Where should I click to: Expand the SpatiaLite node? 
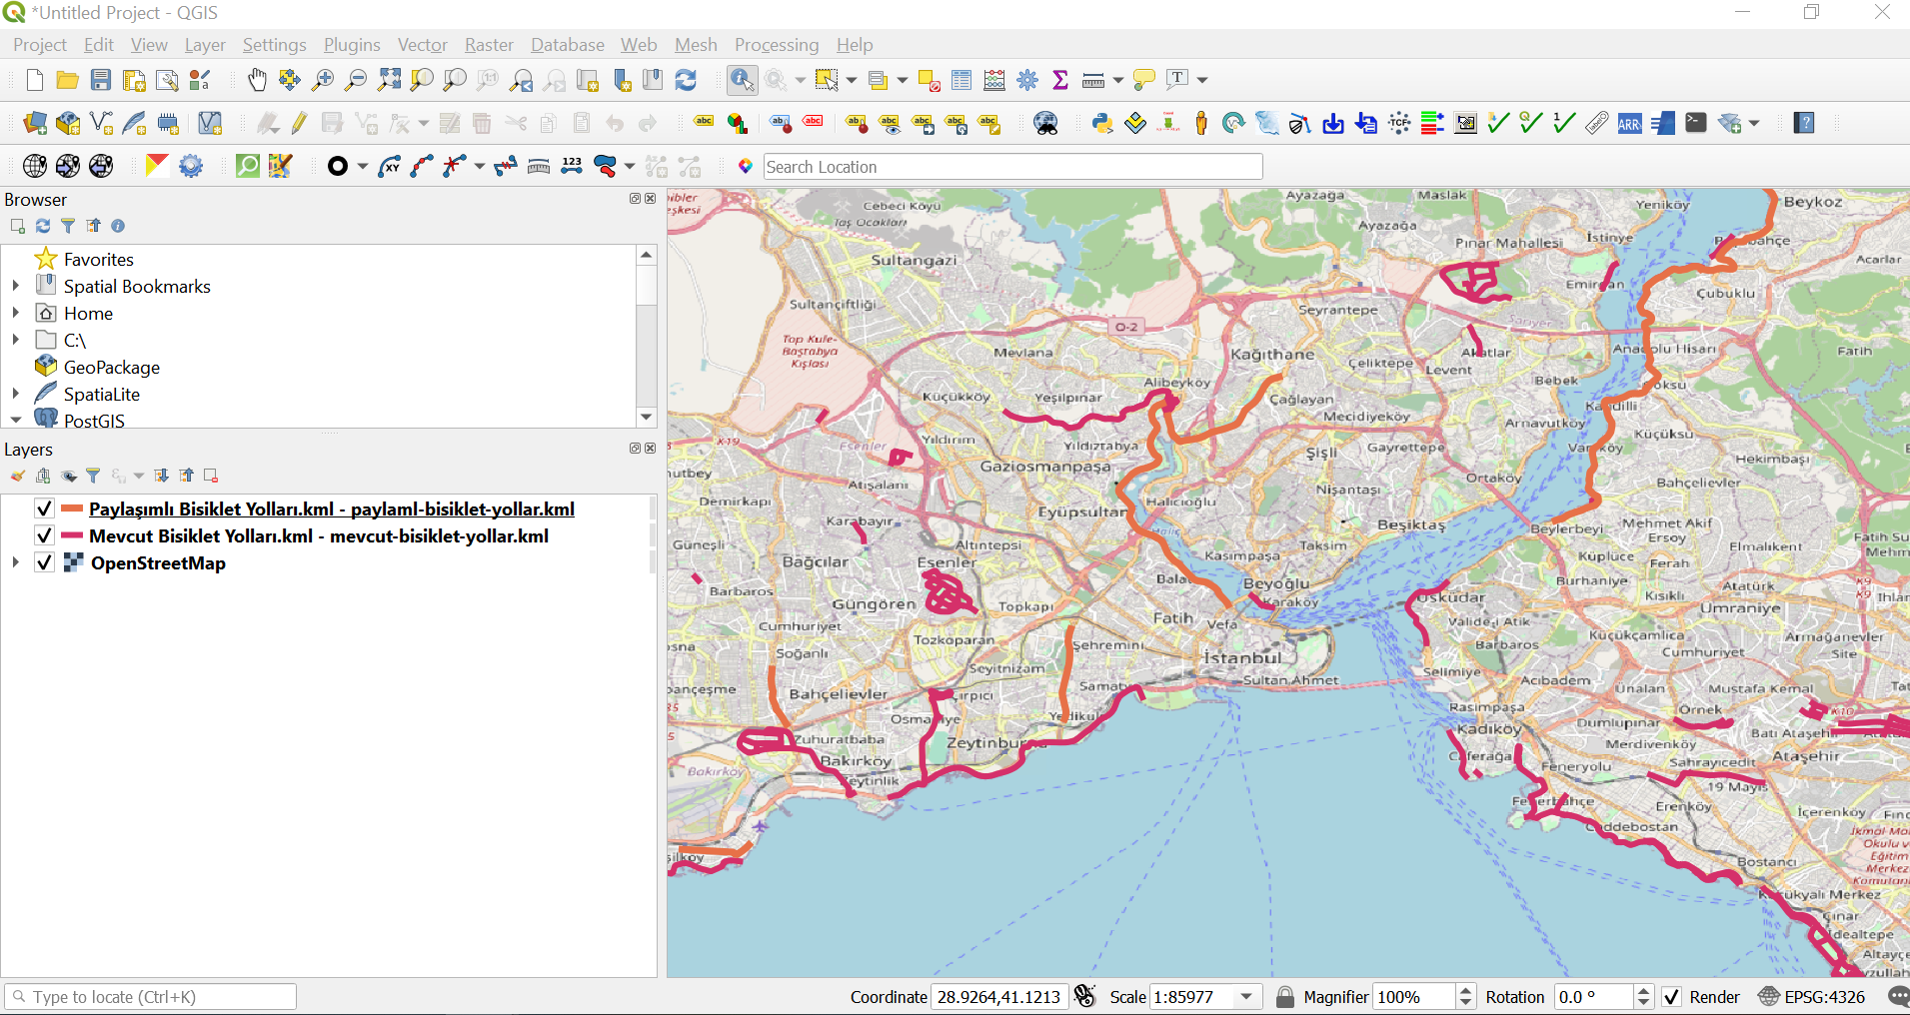tap(16, 394)
